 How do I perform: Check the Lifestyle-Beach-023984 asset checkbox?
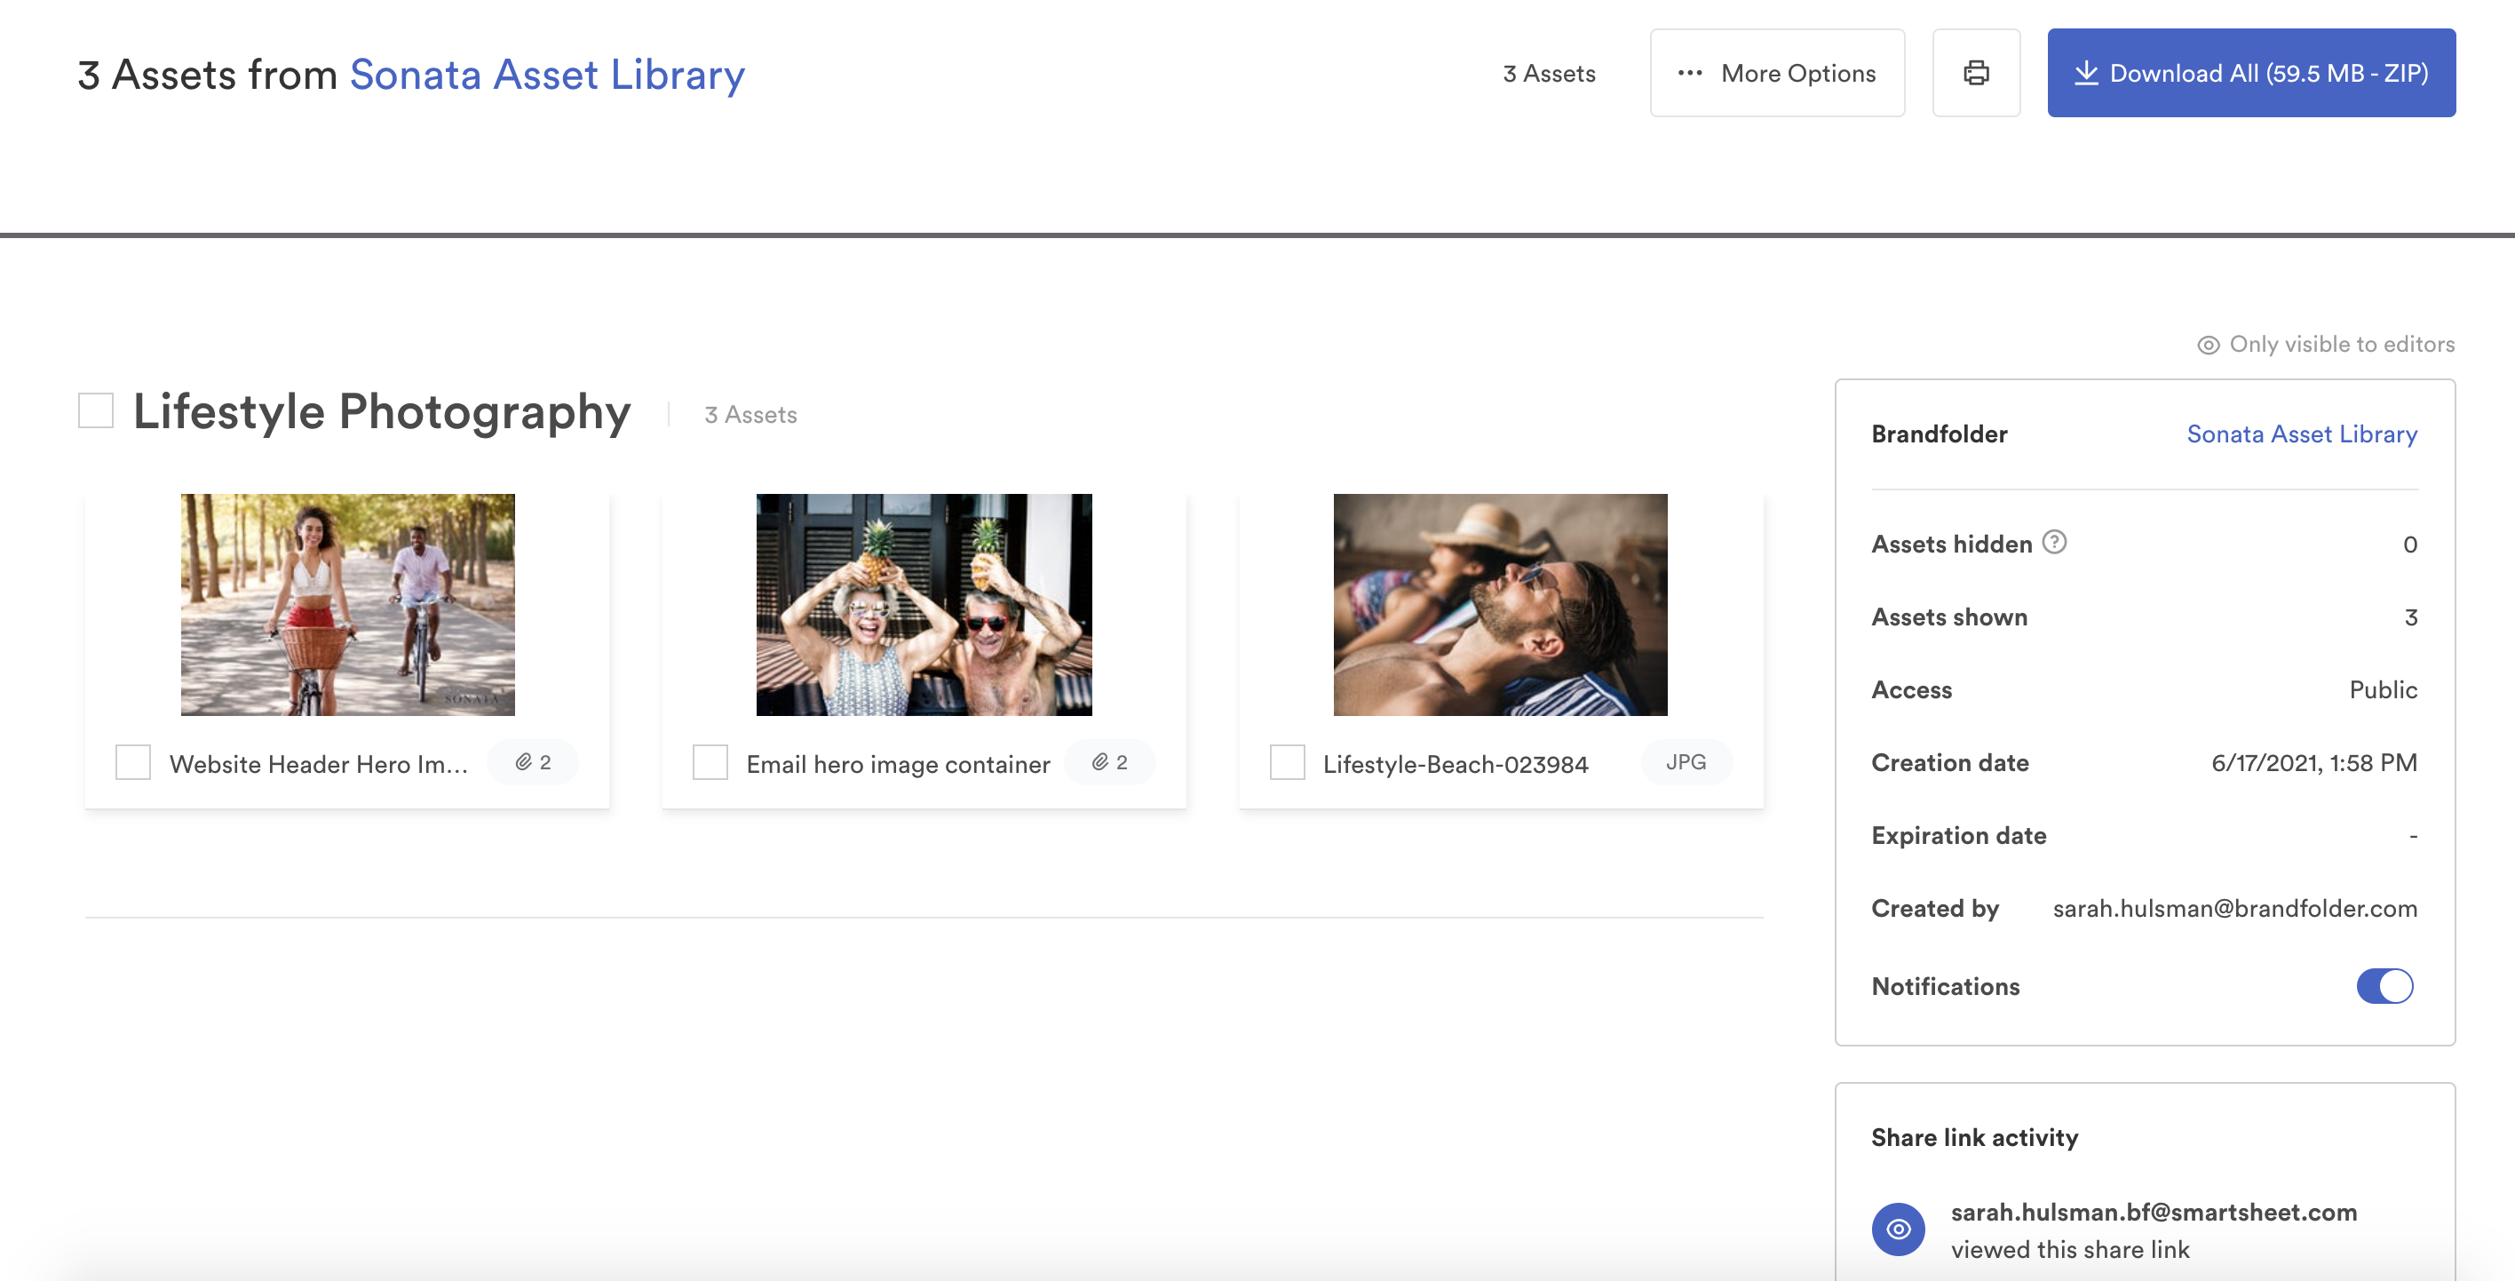(x=1287, y=762)
